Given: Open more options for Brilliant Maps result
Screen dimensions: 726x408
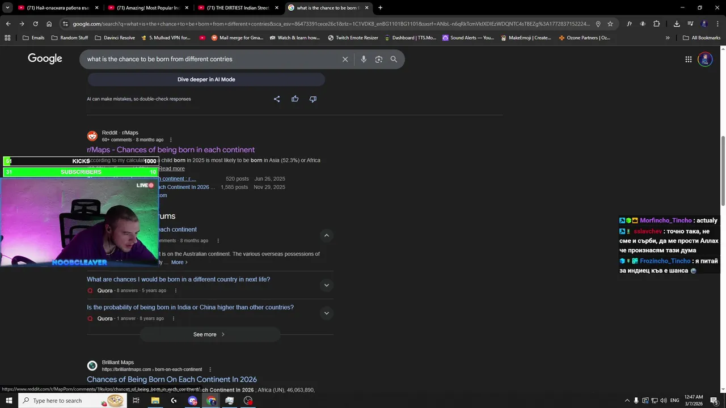Looking at the screenshot, I should click(x=210, y=369).
